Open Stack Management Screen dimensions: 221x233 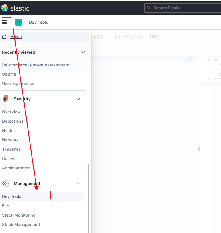click(x=21, y=225)
